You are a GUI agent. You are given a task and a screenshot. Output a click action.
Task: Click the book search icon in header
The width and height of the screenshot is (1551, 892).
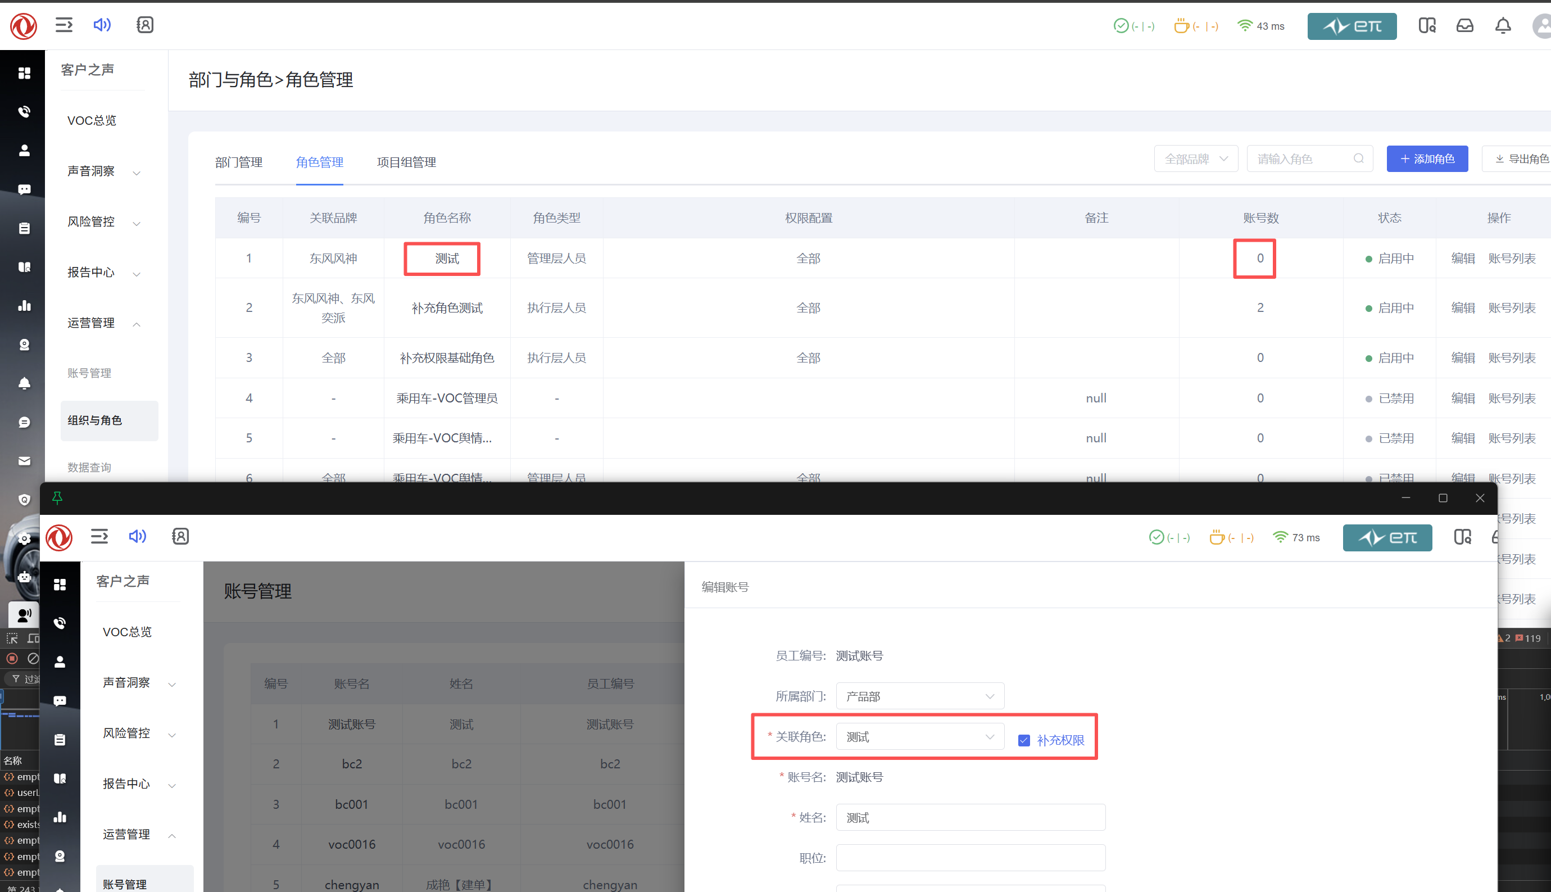point(1427,26)
